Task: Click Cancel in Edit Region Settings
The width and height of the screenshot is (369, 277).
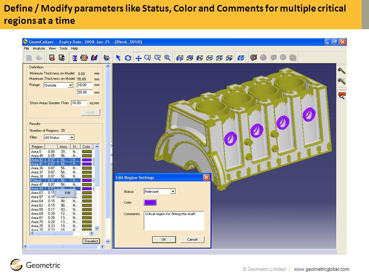Action: 192,240
